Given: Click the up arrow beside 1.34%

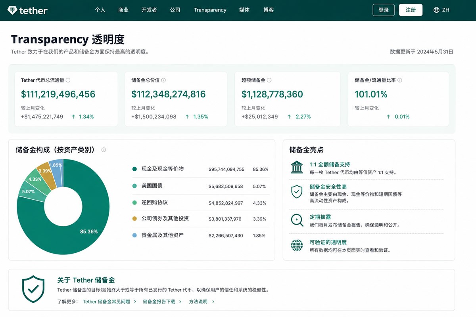Looking at the screenshot, I should coord(73,116).
